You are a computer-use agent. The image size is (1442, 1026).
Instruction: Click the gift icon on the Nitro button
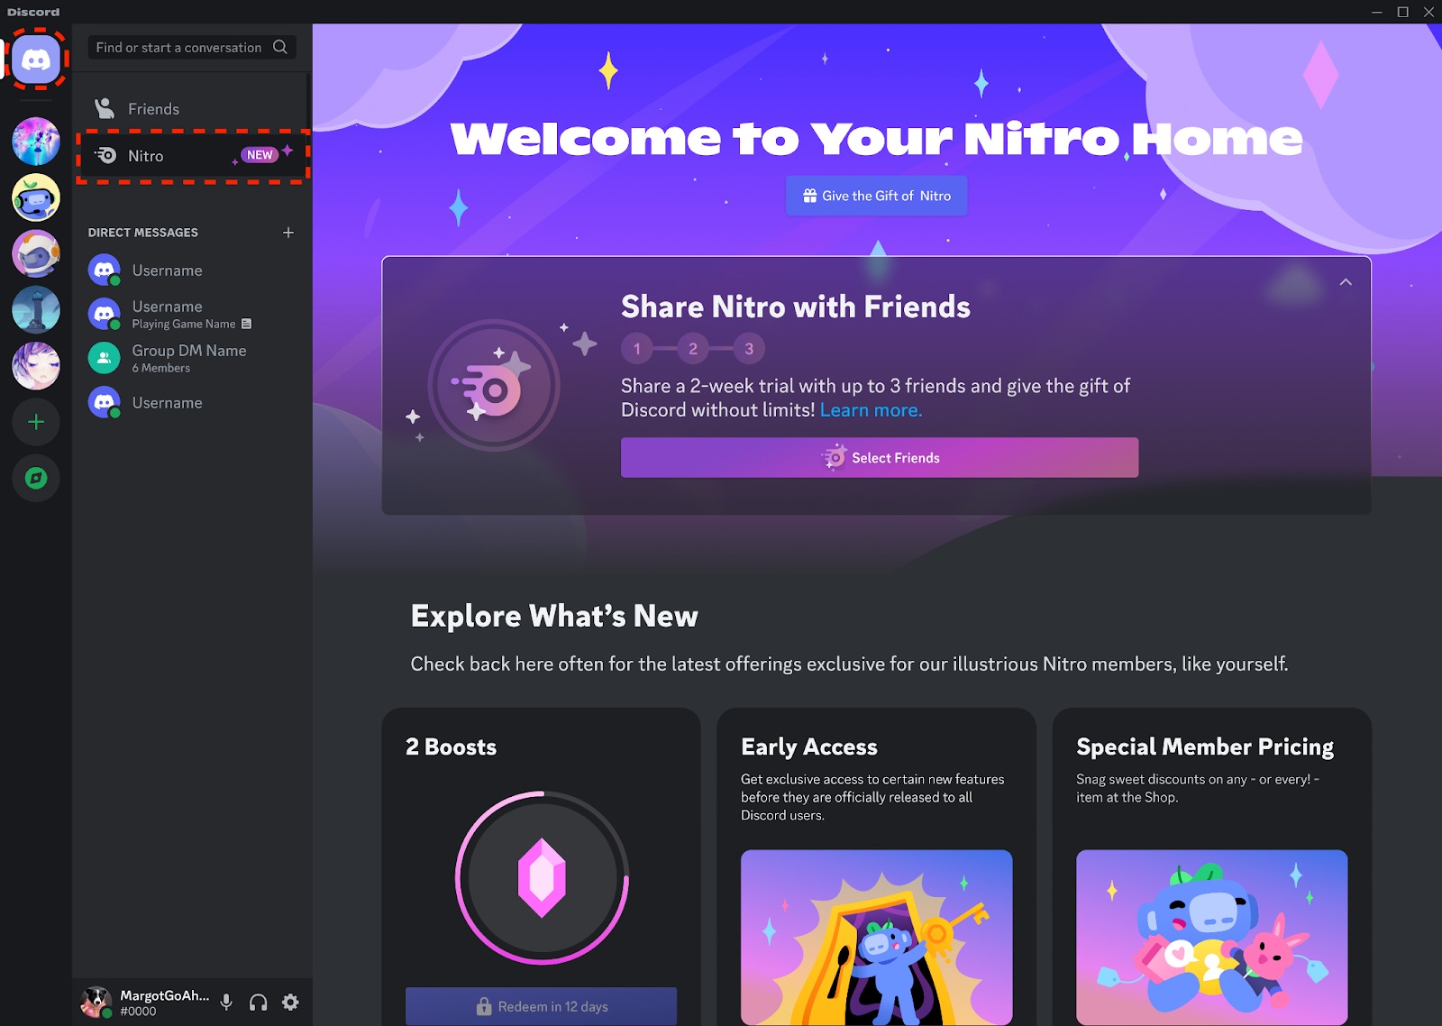(x=809, y=196)
